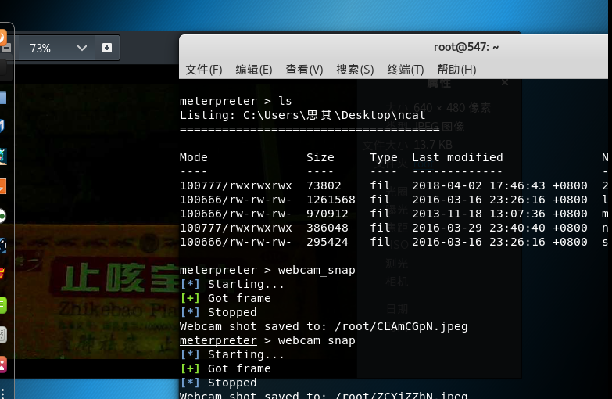Click the webcam photo in image viewer

click(x=96, y=221)
